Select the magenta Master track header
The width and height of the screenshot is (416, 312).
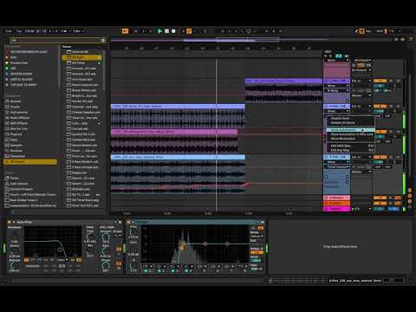point(336,209)
